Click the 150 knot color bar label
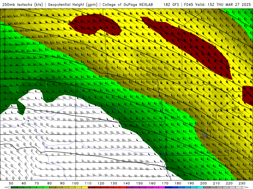253x189 pixels. point(139,183)
